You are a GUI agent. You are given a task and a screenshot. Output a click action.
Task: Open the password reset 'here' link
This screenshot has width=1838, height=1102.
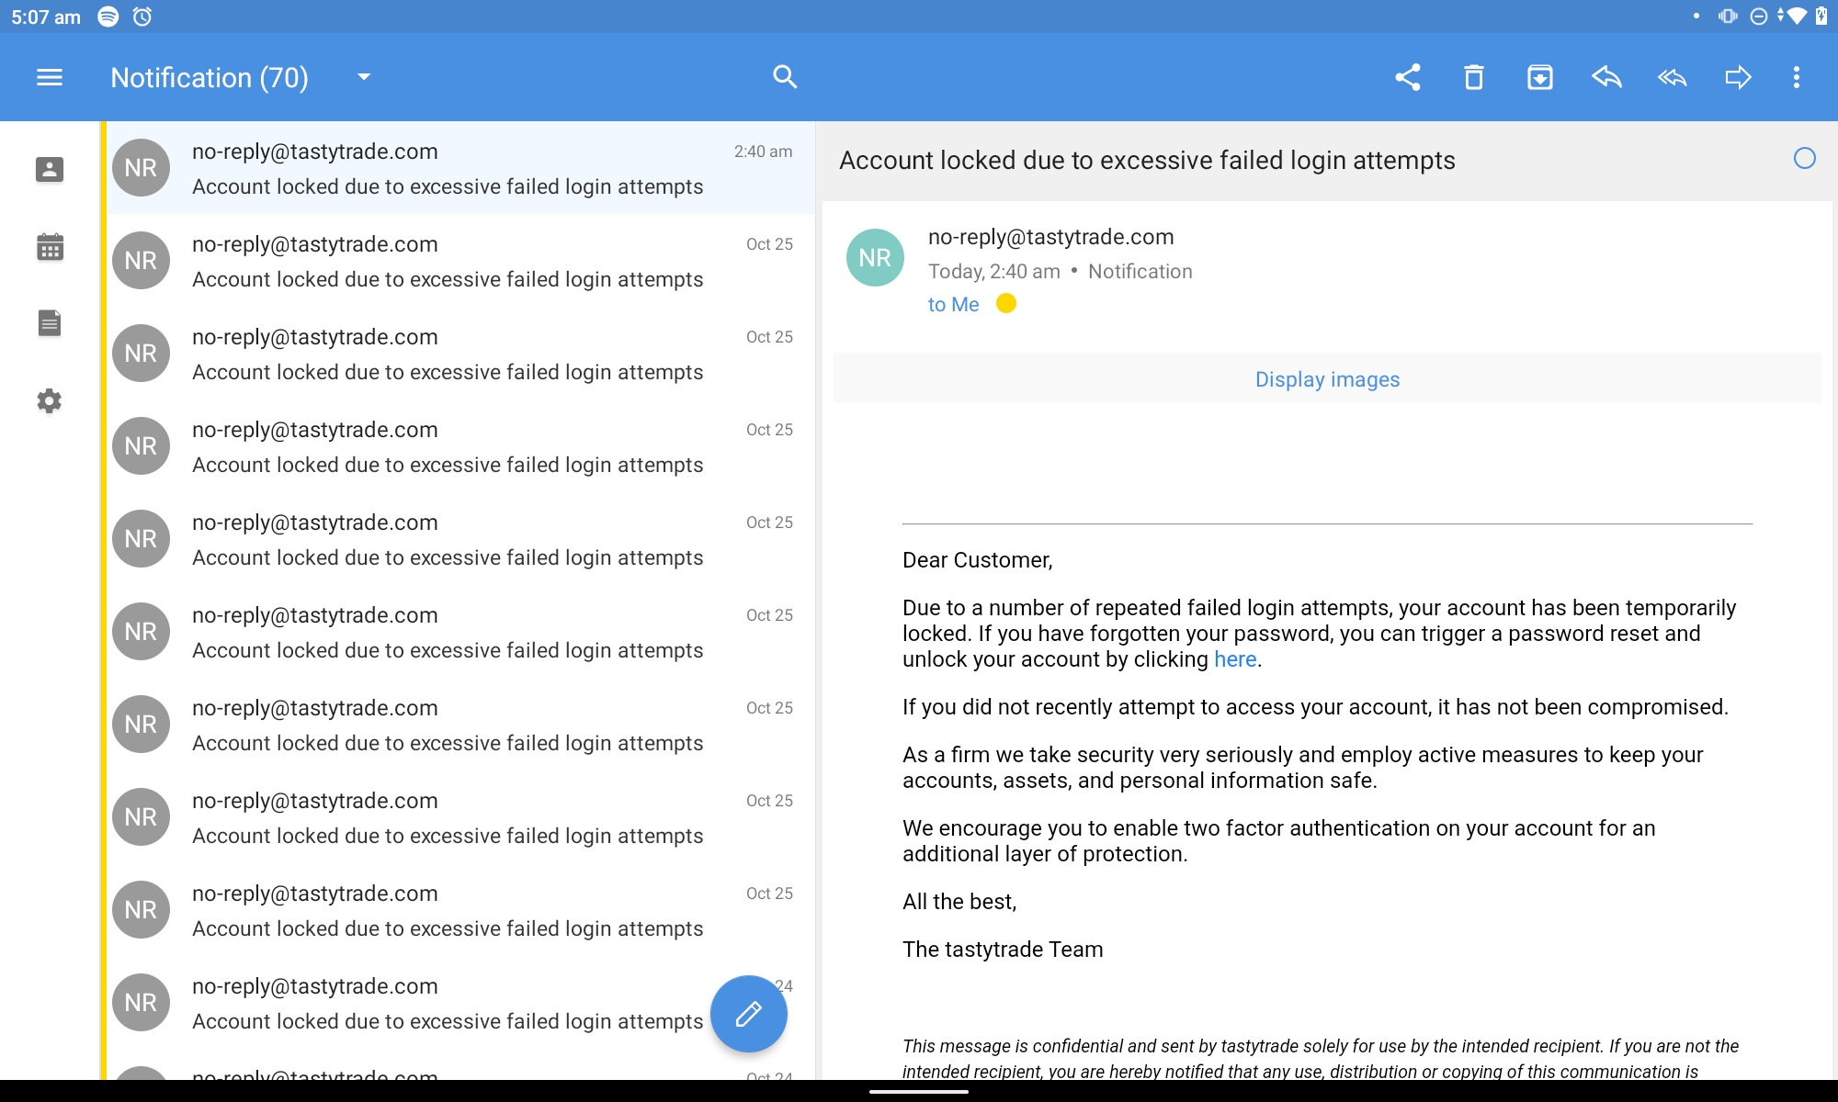coord(1235,659)
